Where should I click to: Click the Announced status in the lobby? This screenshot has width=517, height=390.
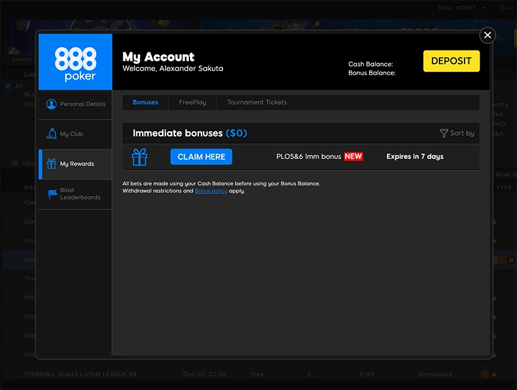(435, 374)
